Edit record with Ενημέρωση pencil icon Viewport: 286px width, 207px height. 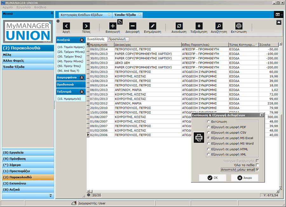pos(153,26)
